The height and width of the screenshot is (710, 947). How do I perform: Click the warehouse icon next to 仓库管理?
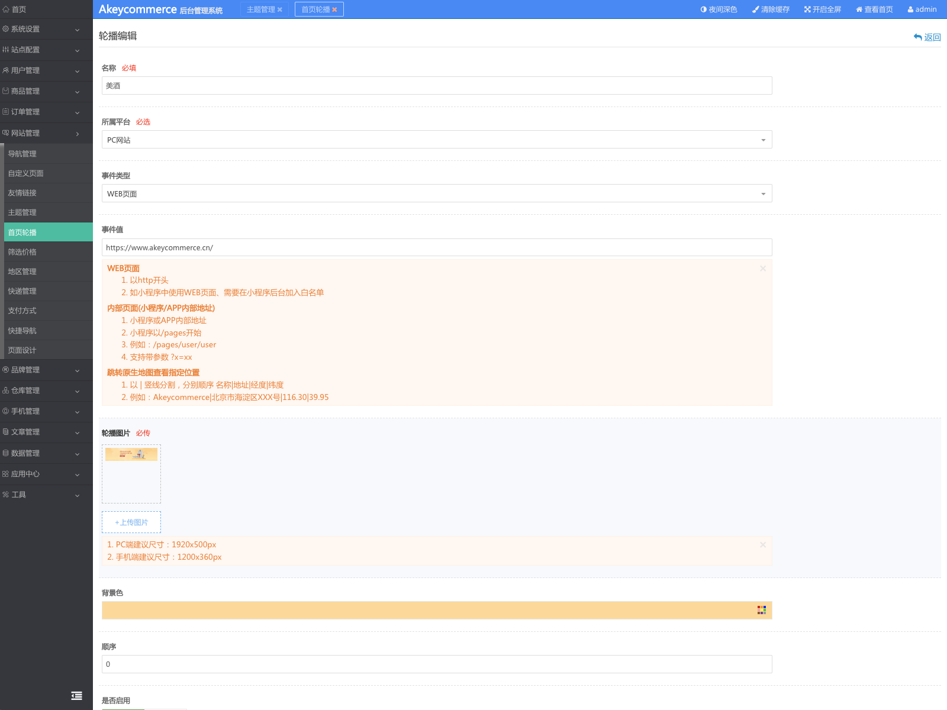click(6, 390)
